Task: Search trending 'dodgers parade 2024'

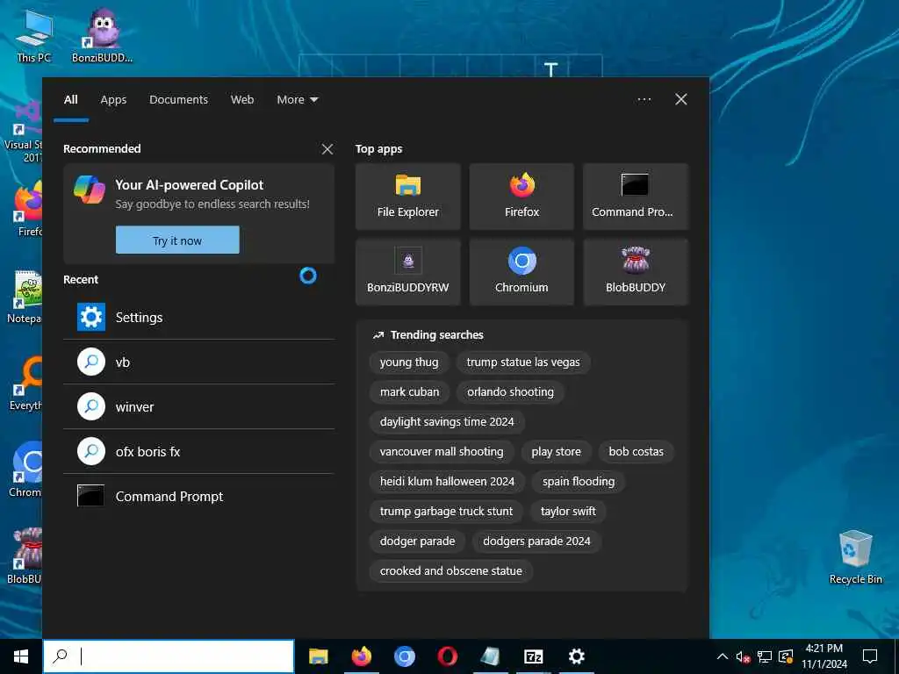Action: 536,541
